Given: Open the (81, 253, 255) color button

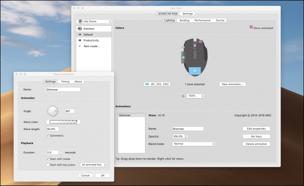Looking at the screenshot, I should [x=157, y=84].
